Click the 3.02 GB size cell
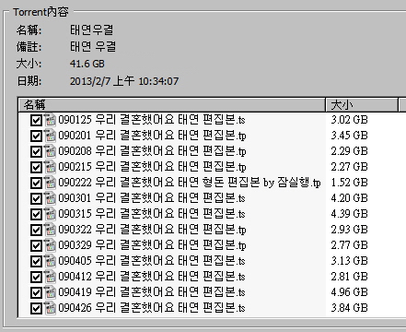 point(349,120)
